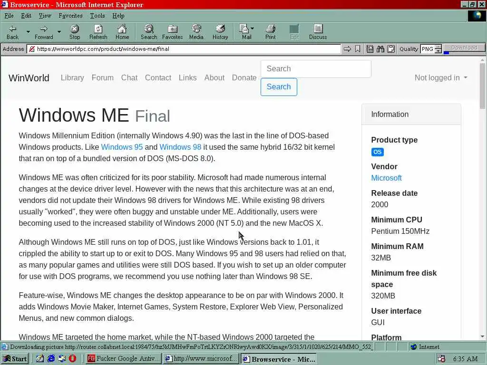Increase quality with the up stepper arrow

[x=438, y=47]
